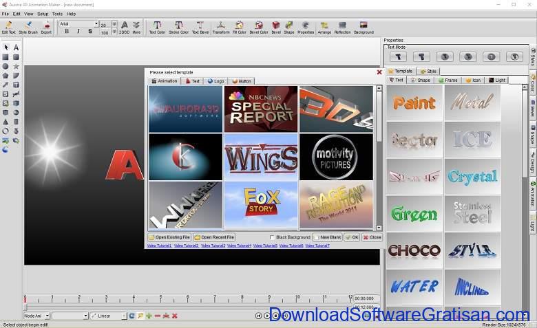Select the pentagon shape tool

tap(6, 76)
